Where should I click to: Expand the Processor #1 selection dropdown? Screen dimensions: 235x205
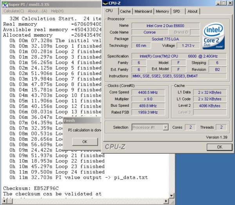coord(165,127)
